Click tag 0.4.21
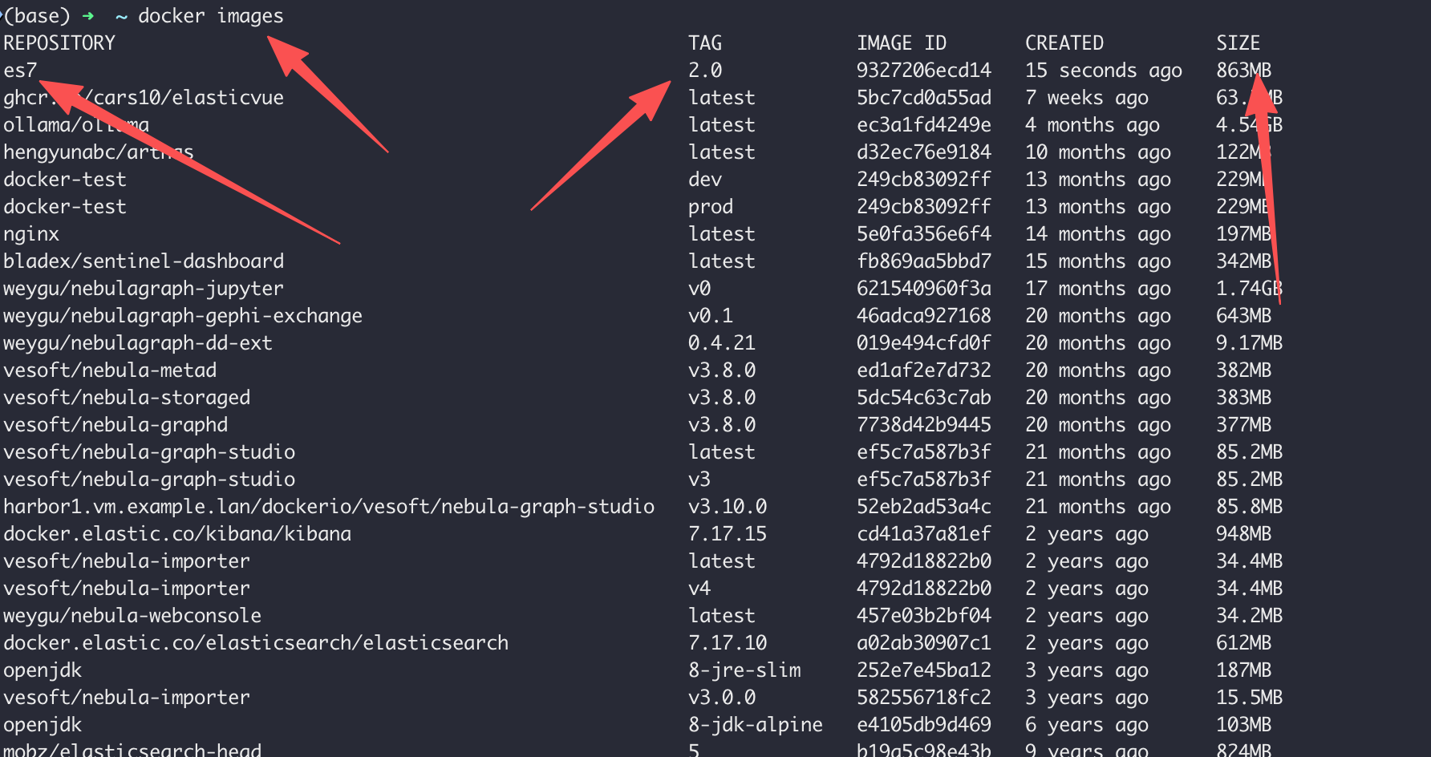 [x=722, y=343]
